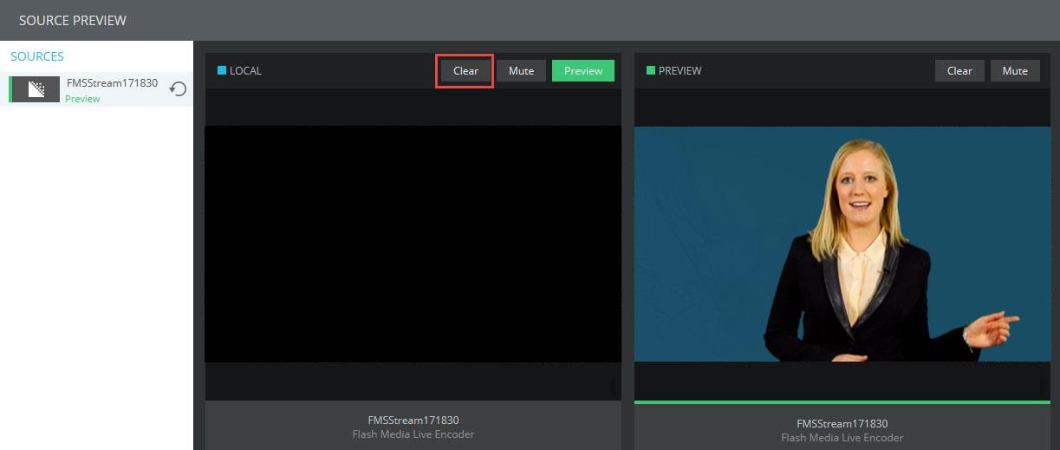Click the black LOCAL video area
This screenshot has width=1060, height=450.
coord(413,244)
